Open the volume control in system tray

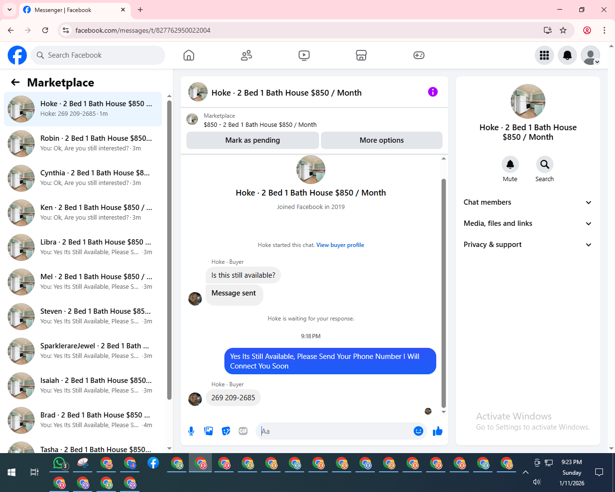click(x=537, y=482)
